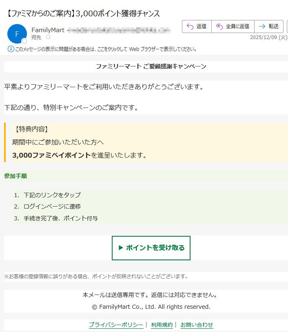The width and height of the screenshot is (288, 332).
Task: Click the sender avatar circle labeled F
Action: click(x=17, y=34)
